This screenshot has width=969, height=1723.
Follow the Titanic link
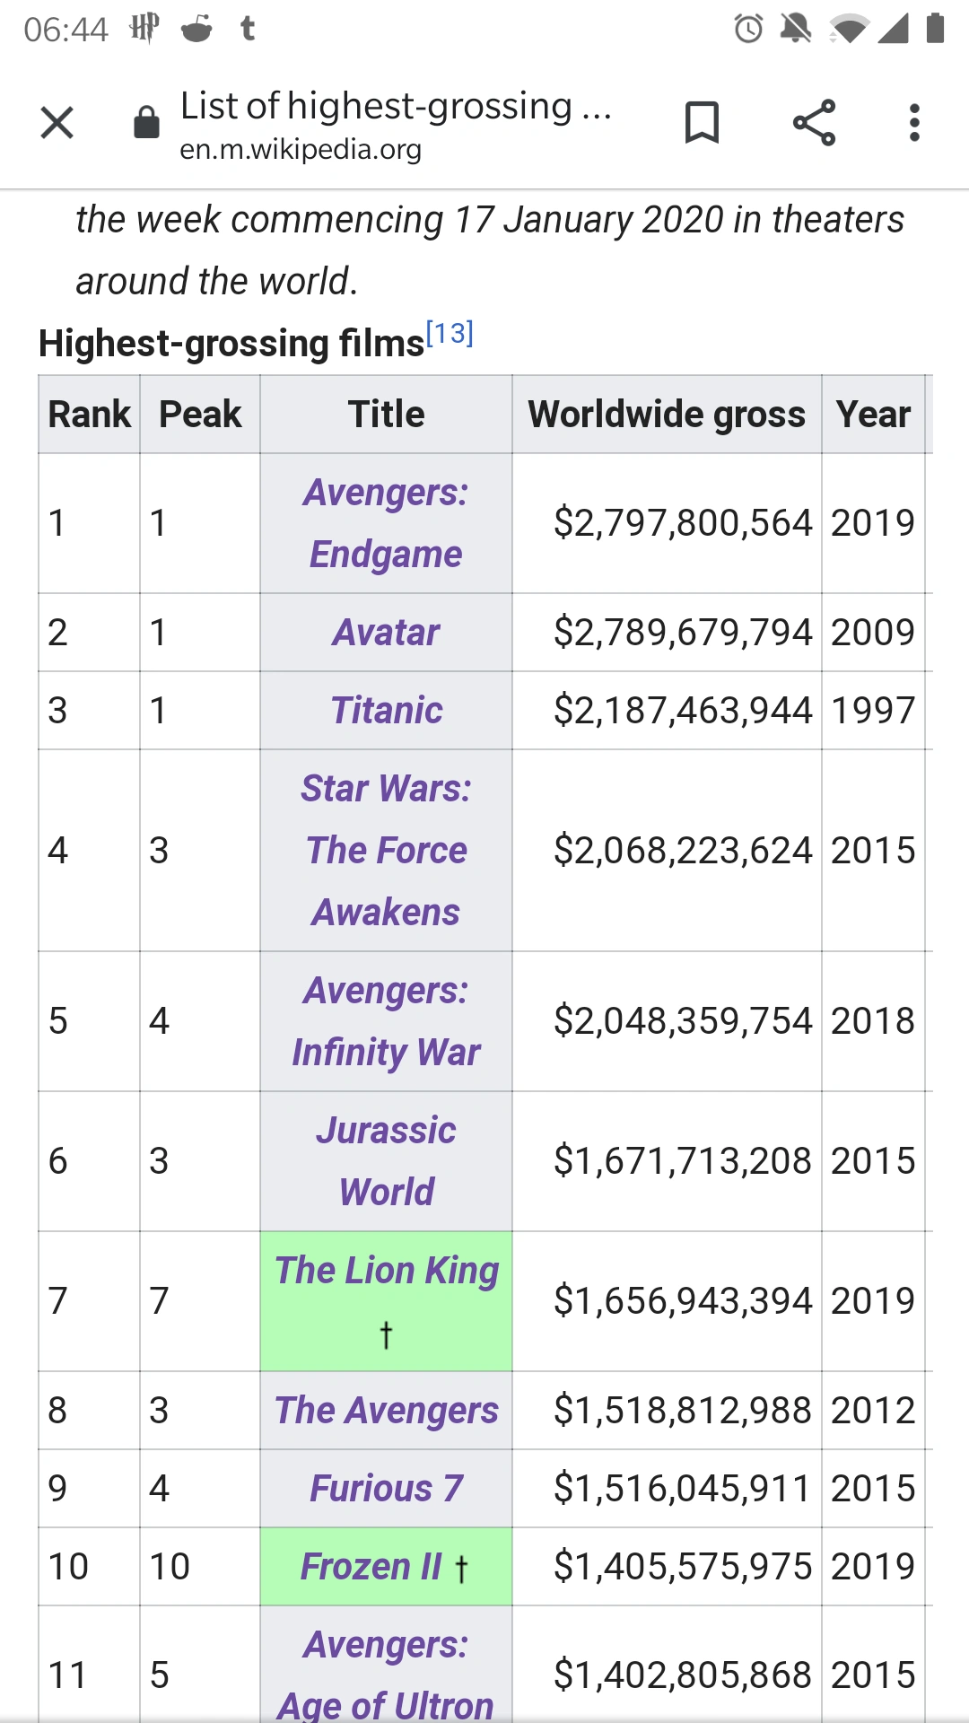pyautogui.click(x=386, y=711)
